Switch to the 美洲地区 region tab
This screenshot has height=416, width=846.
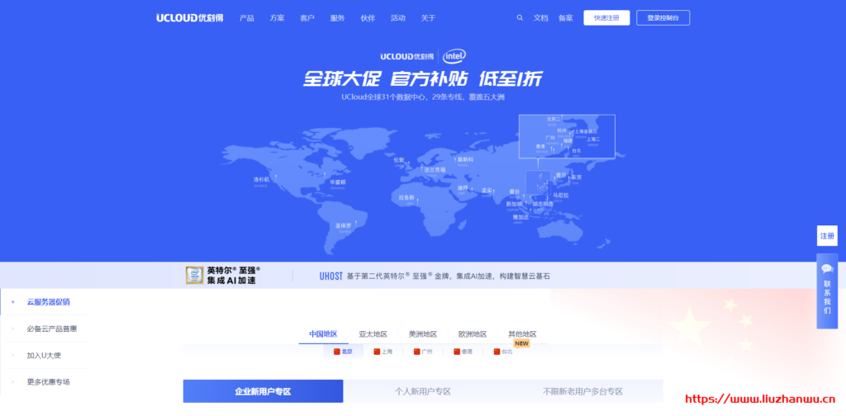423,334
